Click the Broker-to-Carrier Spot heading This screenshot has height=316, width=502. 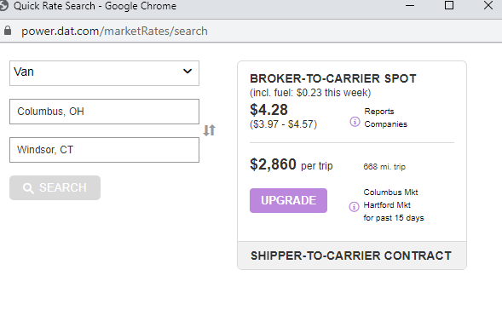[x=333, y=78]
